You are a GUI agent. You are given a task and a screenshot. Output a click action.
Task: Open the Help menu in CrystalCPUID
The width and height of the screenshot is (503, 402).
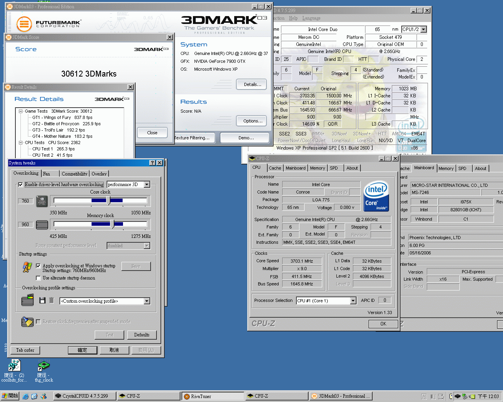[293, 18]
